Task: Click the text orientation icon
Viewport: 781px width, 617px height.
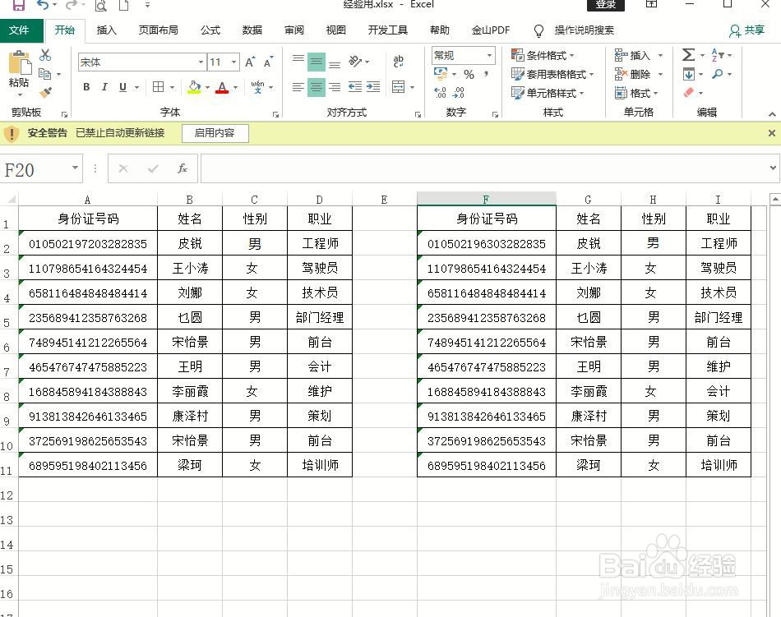Action: [x=355, y=61]
